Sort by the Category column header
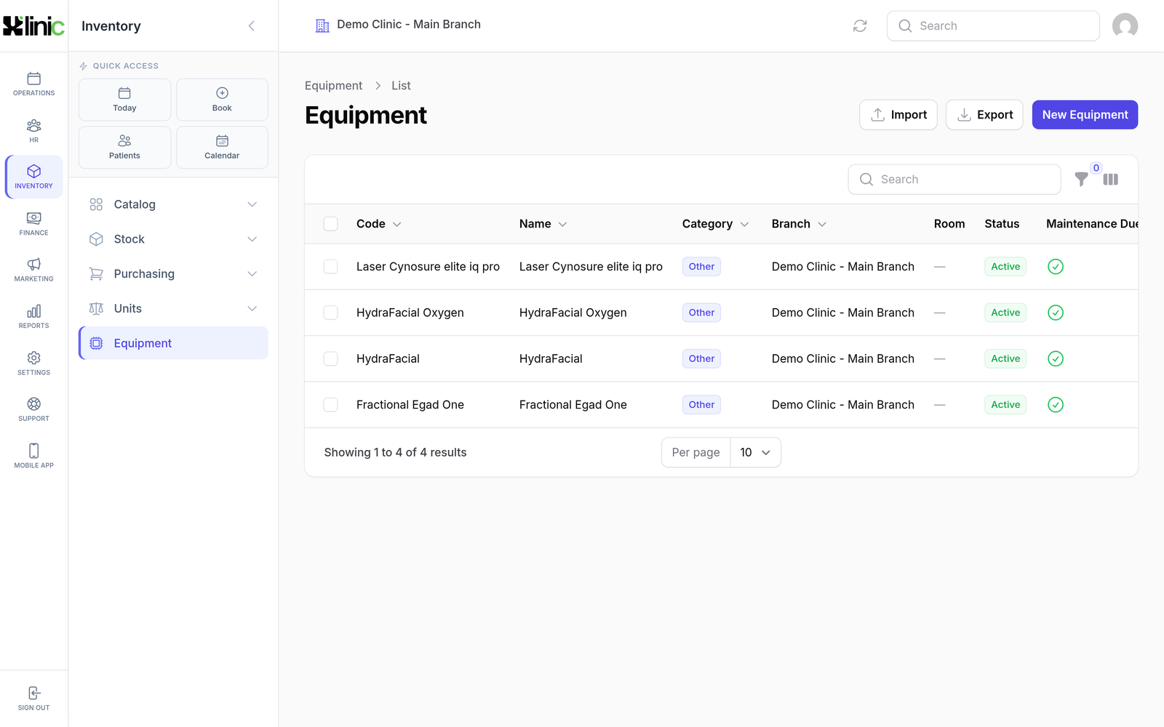 point(715,224)
